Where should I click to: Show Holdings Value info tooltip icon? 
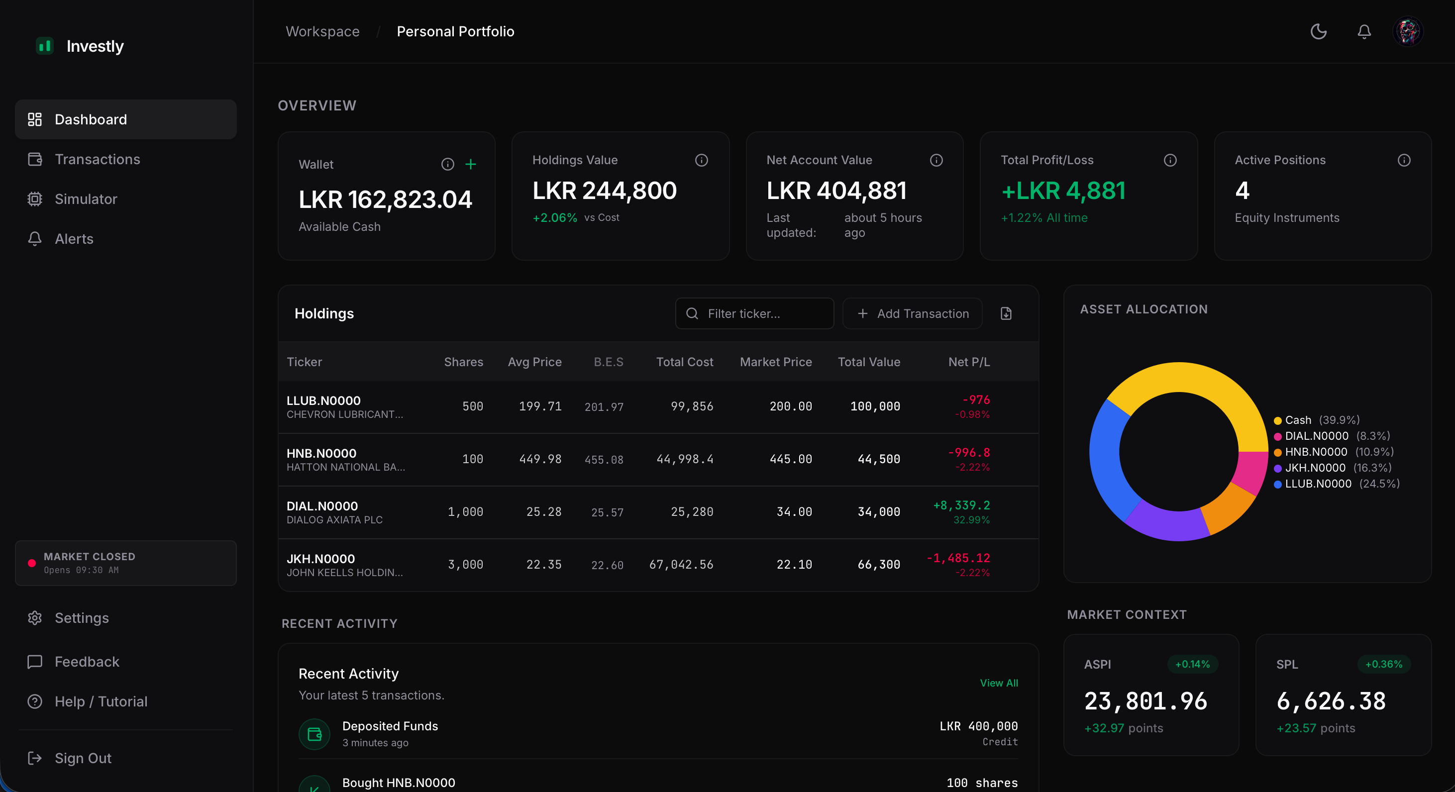[x=702, y=160]
